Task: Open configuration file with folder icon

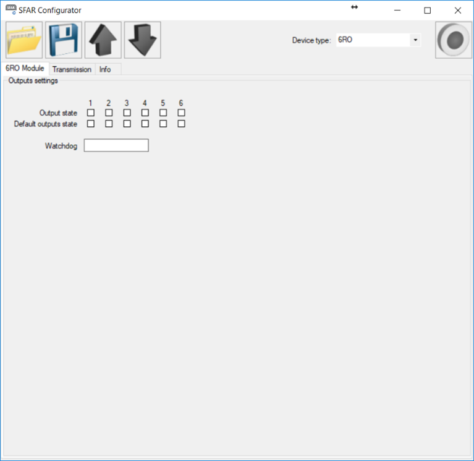Action: pyautogui.click(x=24, y=40)
